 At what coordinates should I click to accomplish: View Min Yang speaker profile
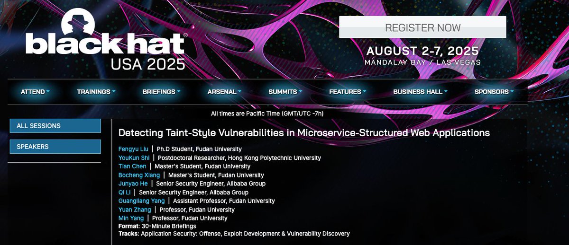click(131, 218)
